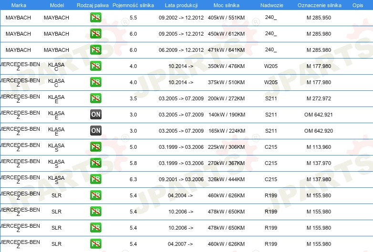Click the date range 06.2009 -> 12.2012

click(181, 50)
